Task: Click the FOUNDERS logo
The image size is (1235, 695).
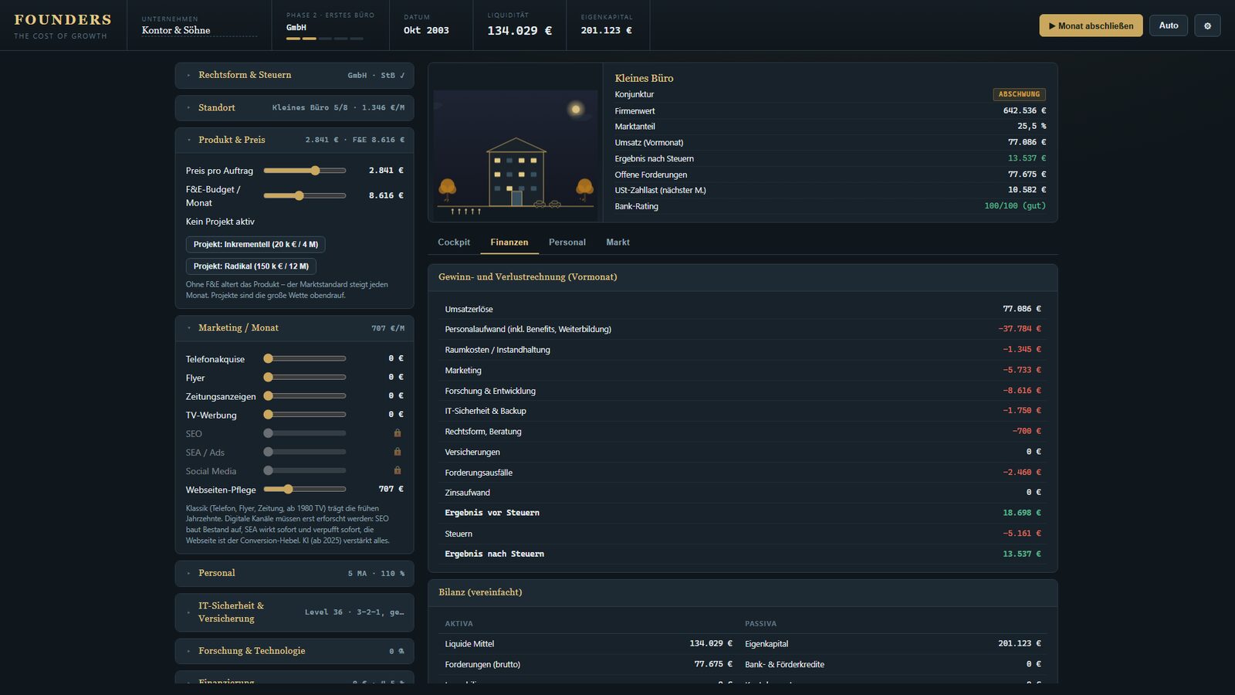Action: [x=63, y=20]
